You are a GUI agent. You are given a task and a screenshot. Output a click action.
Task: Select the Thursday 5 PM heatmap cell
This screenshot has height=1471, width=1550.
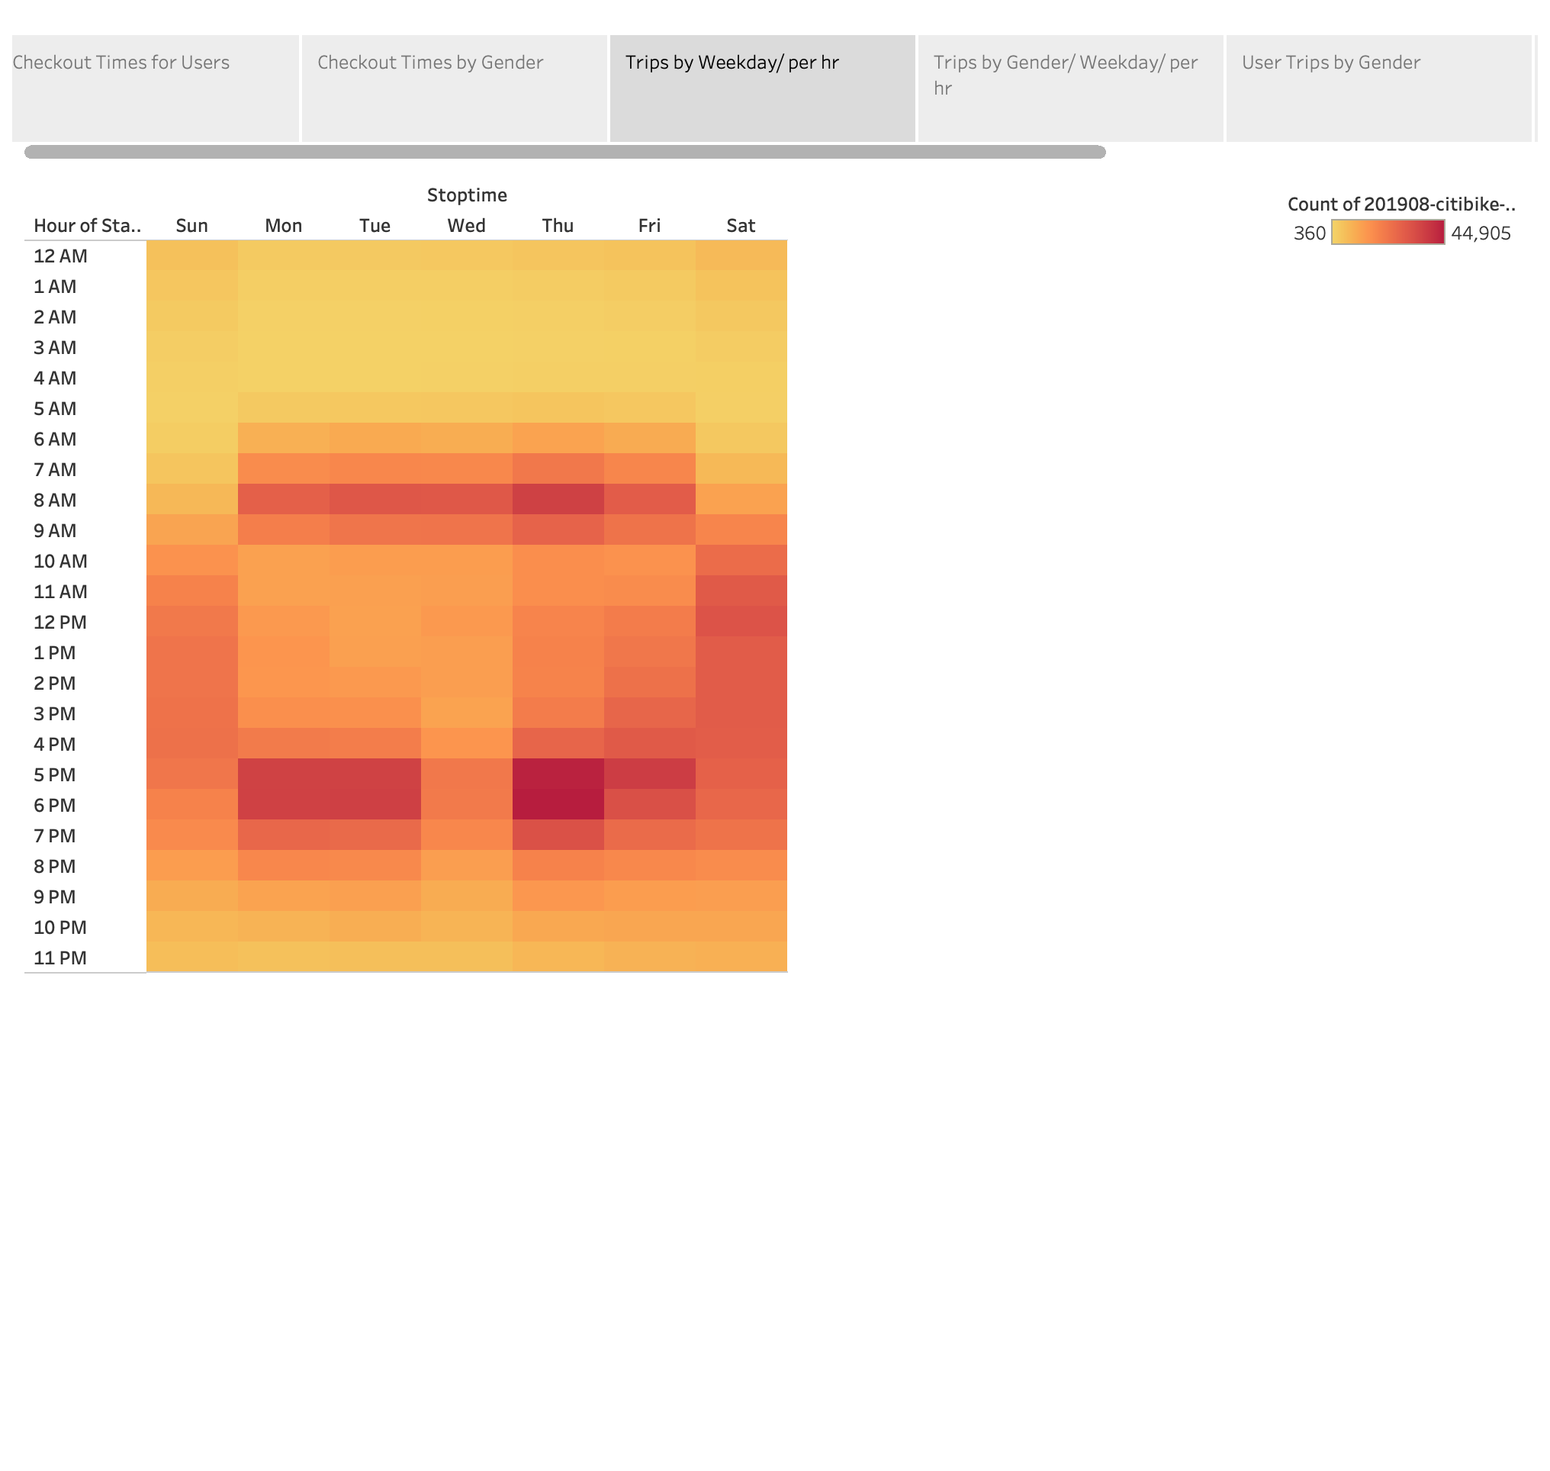[x=558, y=774]
